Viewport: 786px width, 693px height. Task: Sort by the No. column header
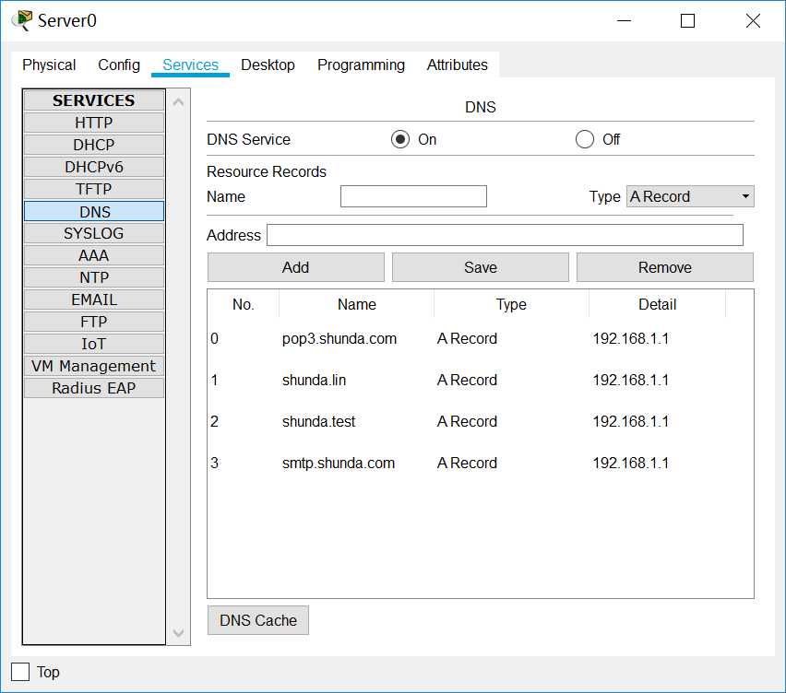(x=244, y=304)
